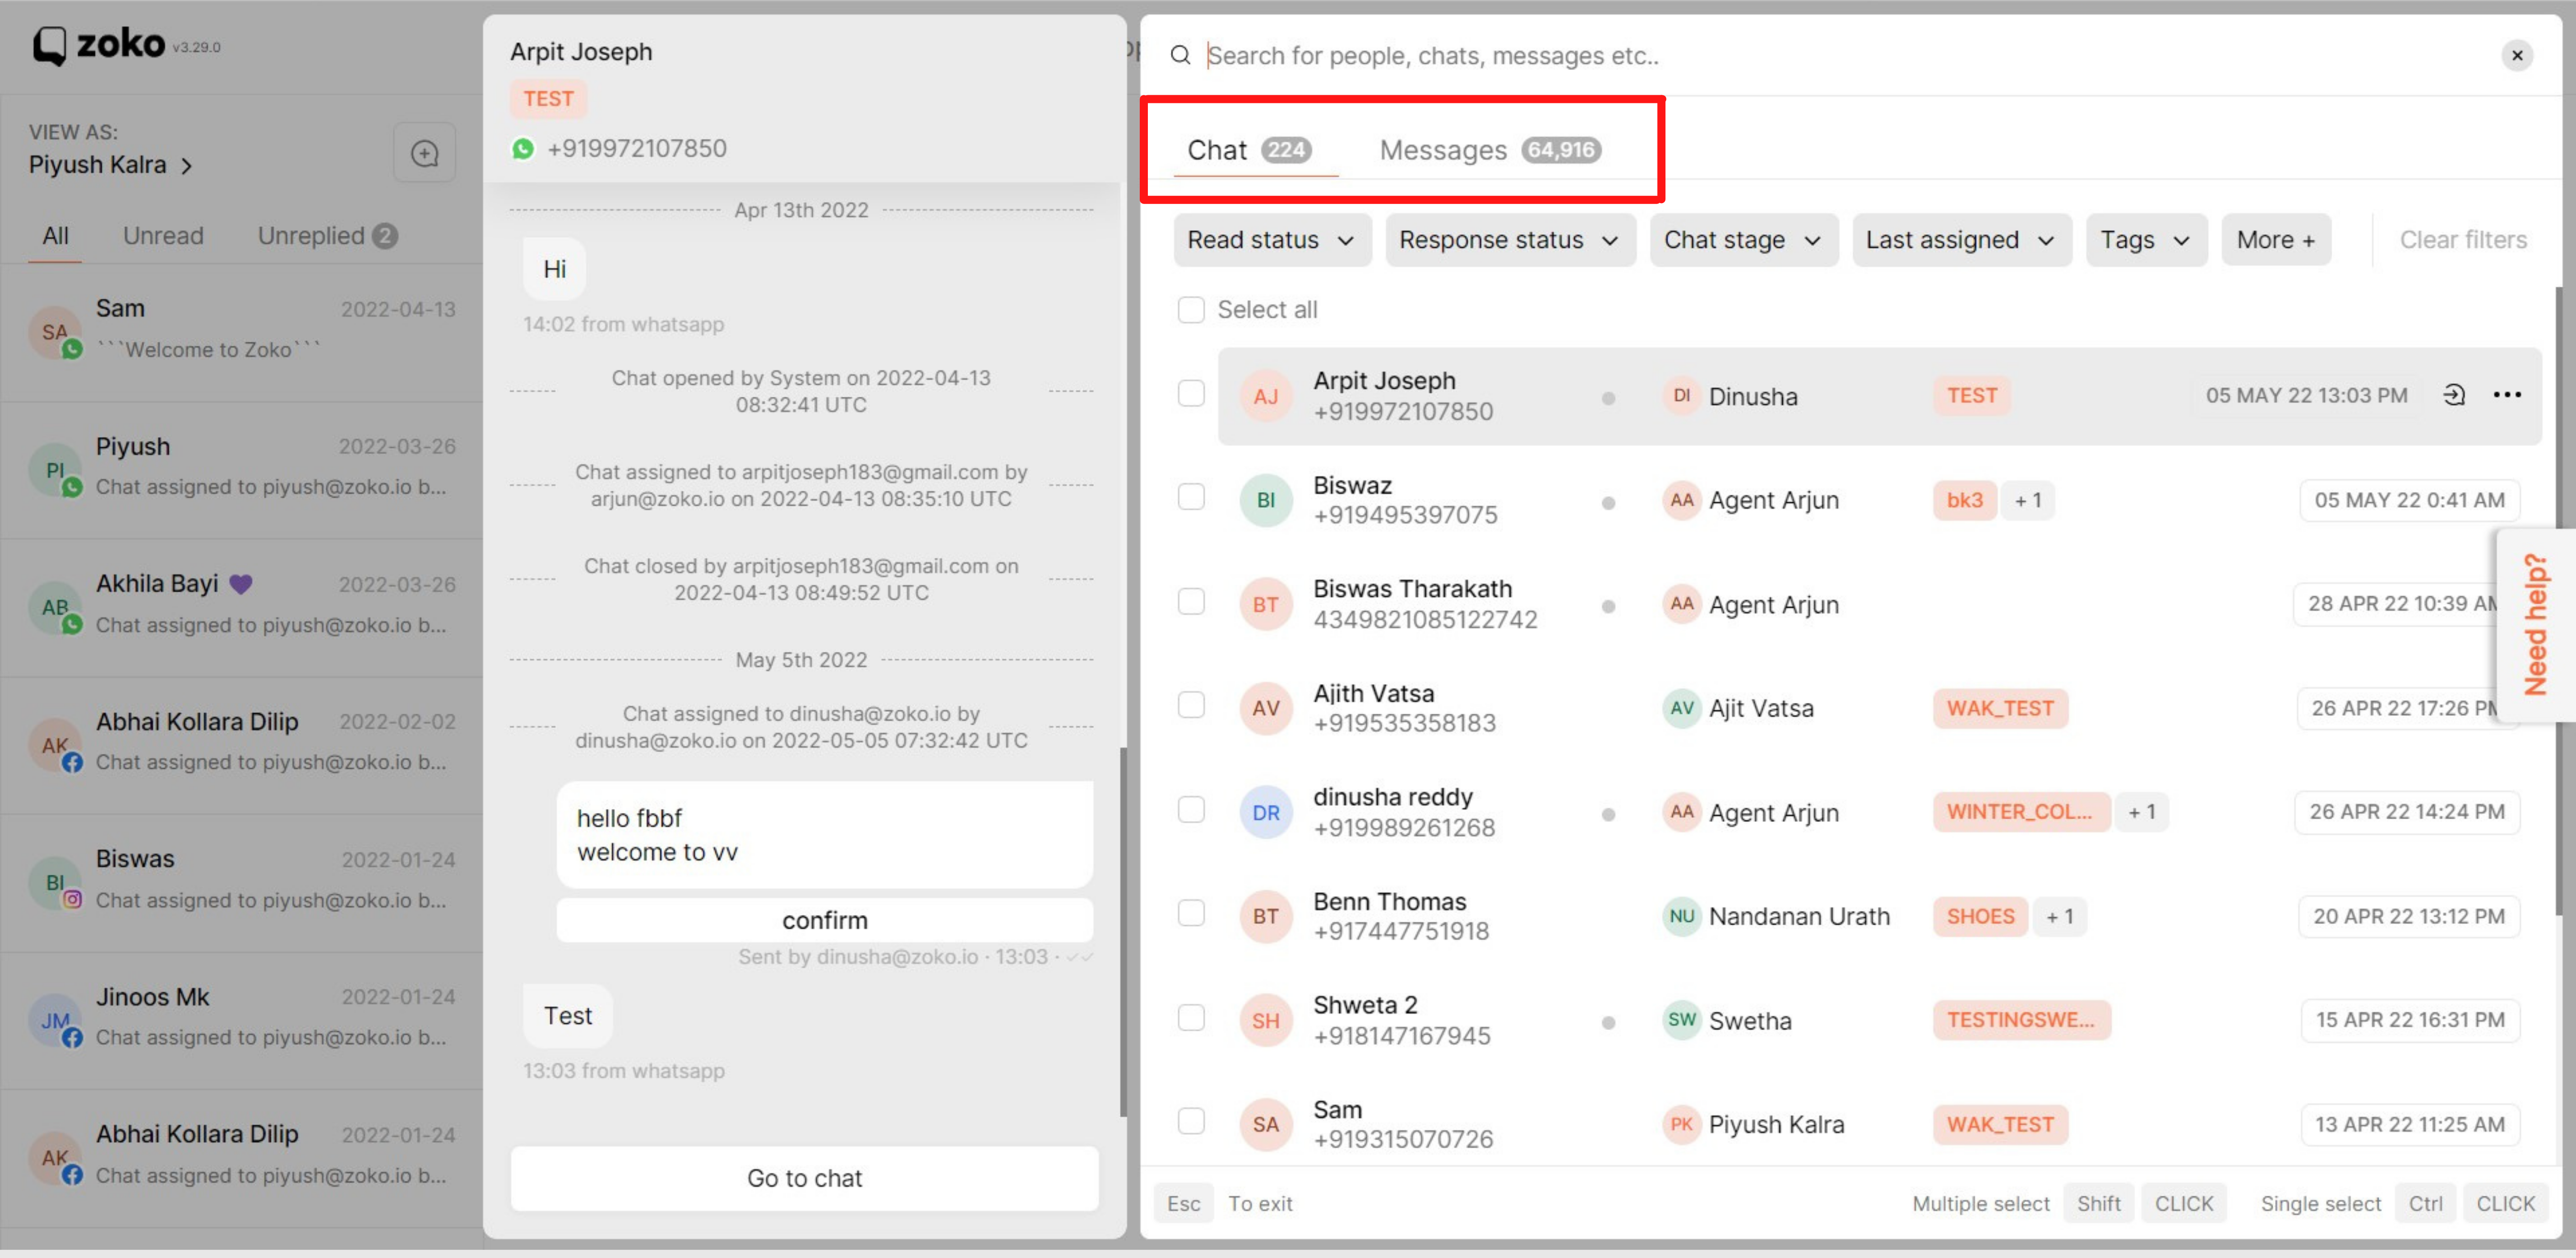Image resolution: width=2576 pixels, height=1258 pixels.
Task: Click the SHOES tag on Benn Thomas row
Action: click(x=1980, y=916)
